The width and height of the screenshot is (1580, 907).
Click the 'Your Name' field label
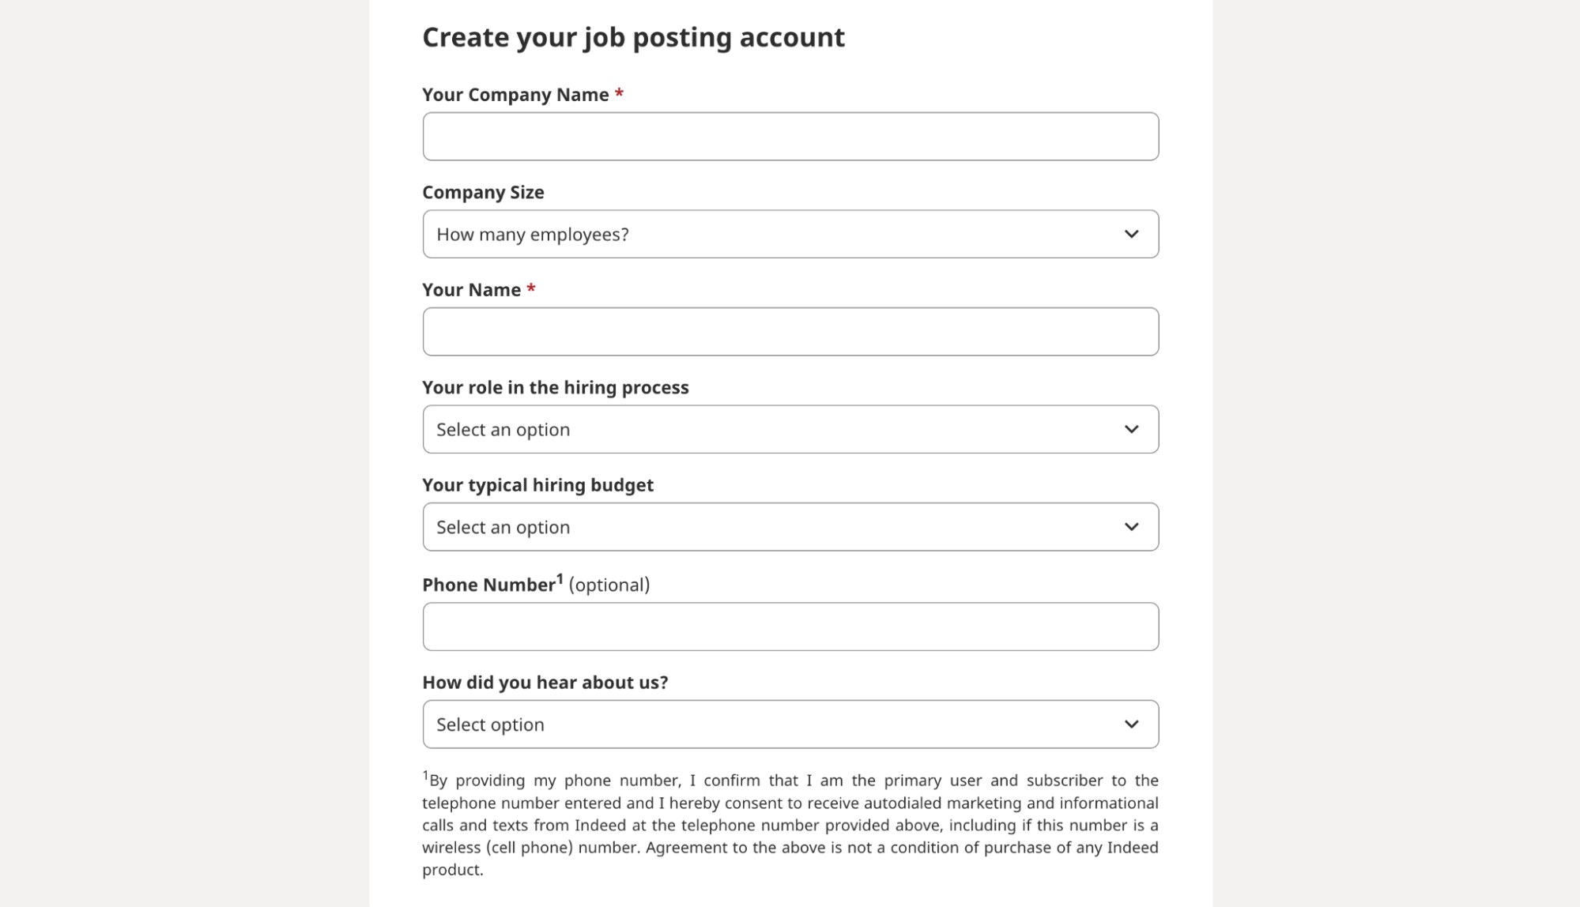click(471, 290)
